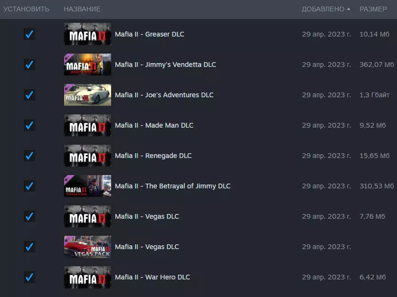Uncheck the Made Man DLC checkbox
397x297 pixels.
pos(29,125)
